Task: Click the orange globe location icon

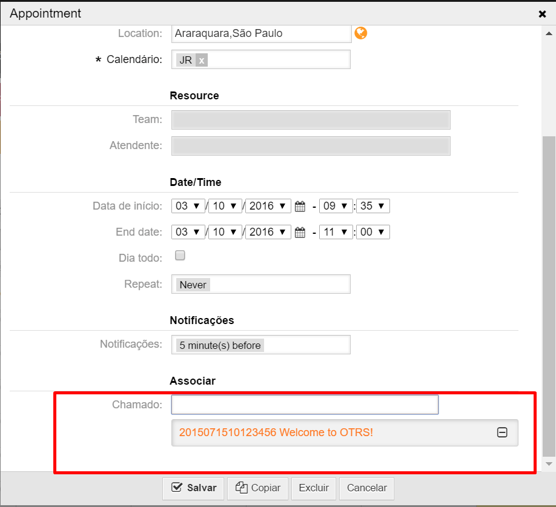Action: pos(360,33)
